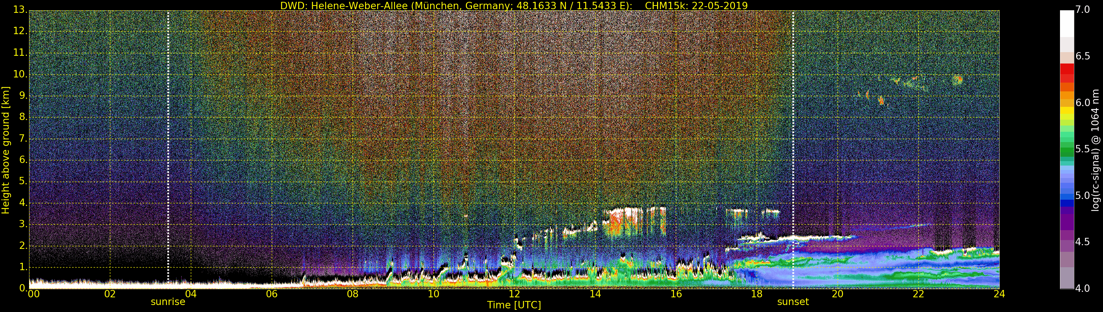This screenshot has width=1103, height=312.
Task: Click the plot title with CHM15k date
Action: coord(514,6)
